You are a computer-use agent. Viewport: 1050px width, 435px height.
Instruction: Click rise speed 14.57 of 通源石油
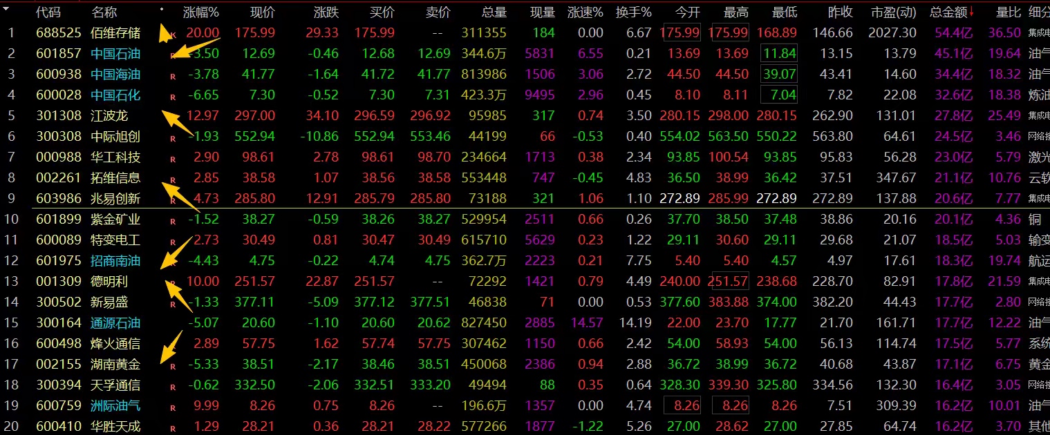point(587,323)
